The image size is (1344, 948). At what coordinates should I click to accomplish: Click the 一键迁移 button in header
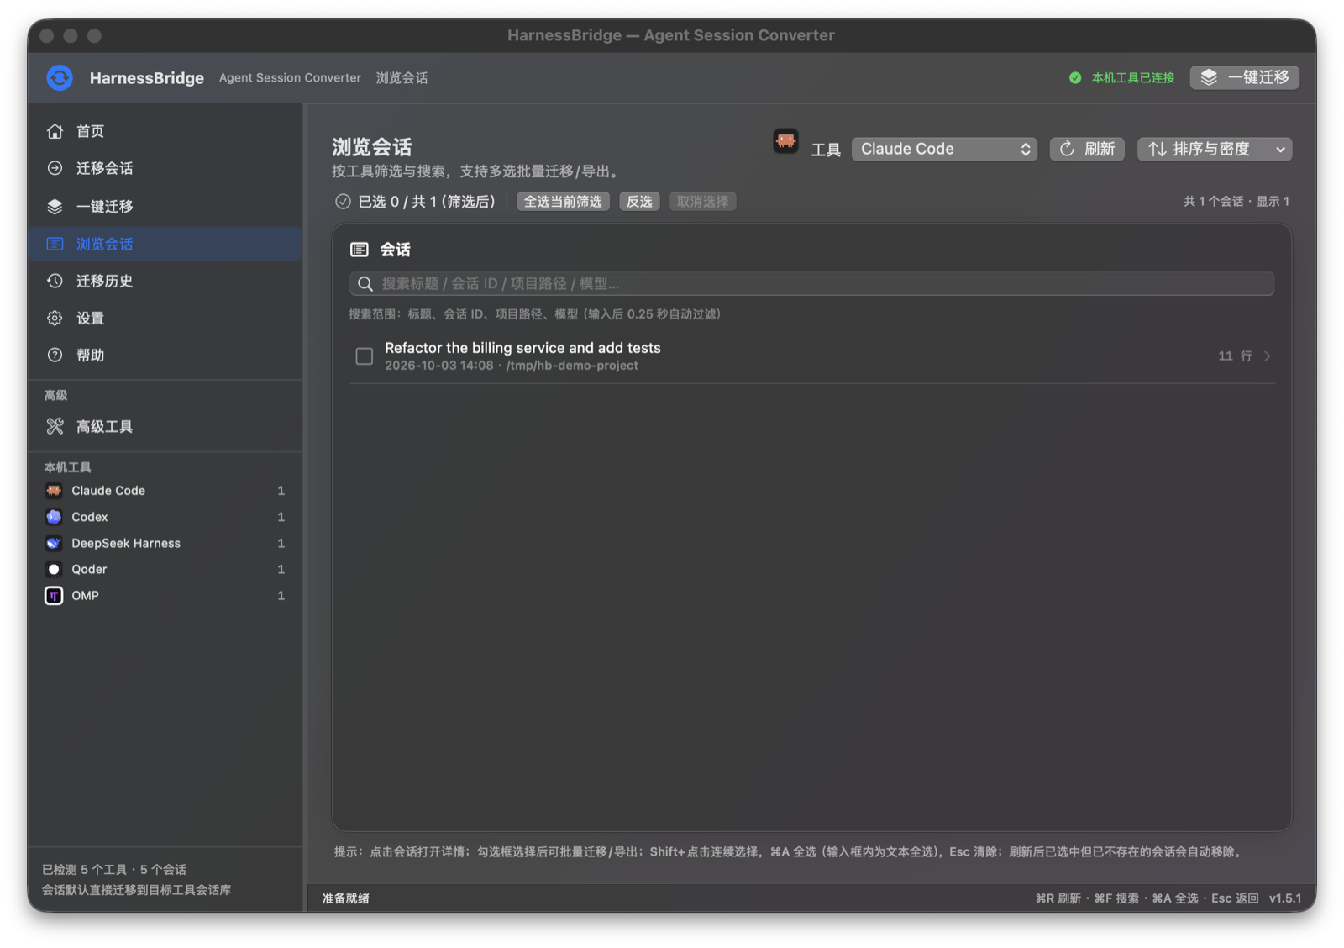[x=1244, y=77]
